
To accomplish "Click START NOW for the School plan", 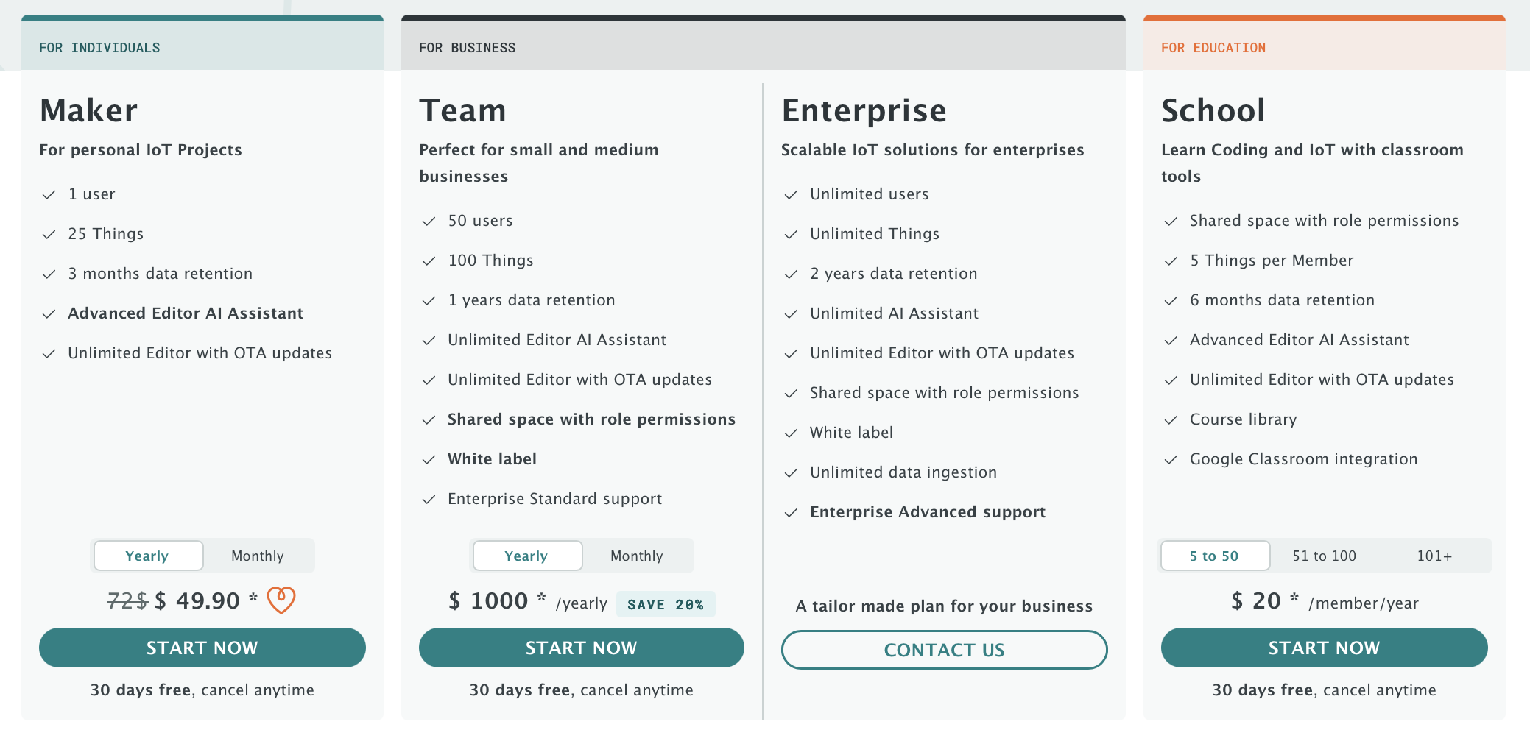I will coord(1324,648).
